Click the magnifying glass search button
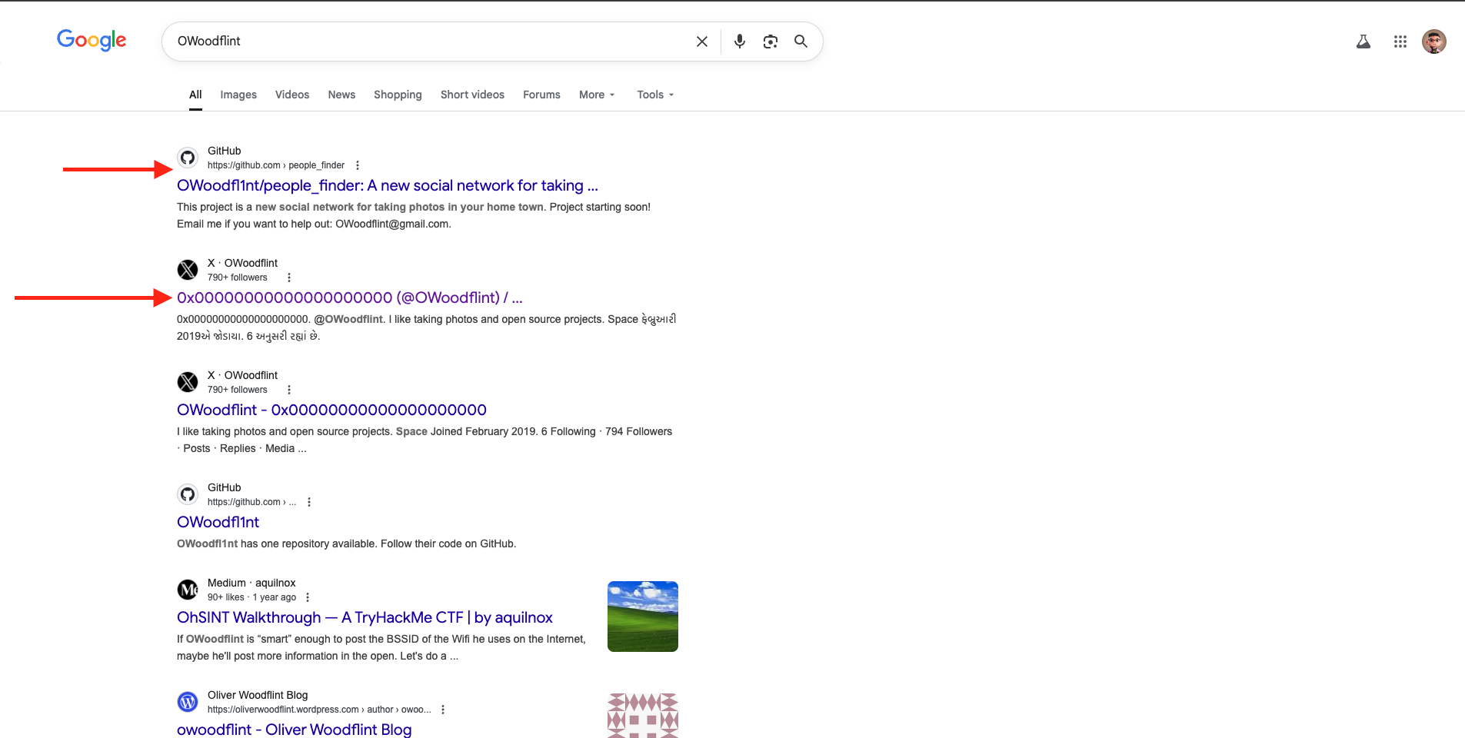Image resolution: width=1465 pixels, height=738 pixels. click(801, 42)
